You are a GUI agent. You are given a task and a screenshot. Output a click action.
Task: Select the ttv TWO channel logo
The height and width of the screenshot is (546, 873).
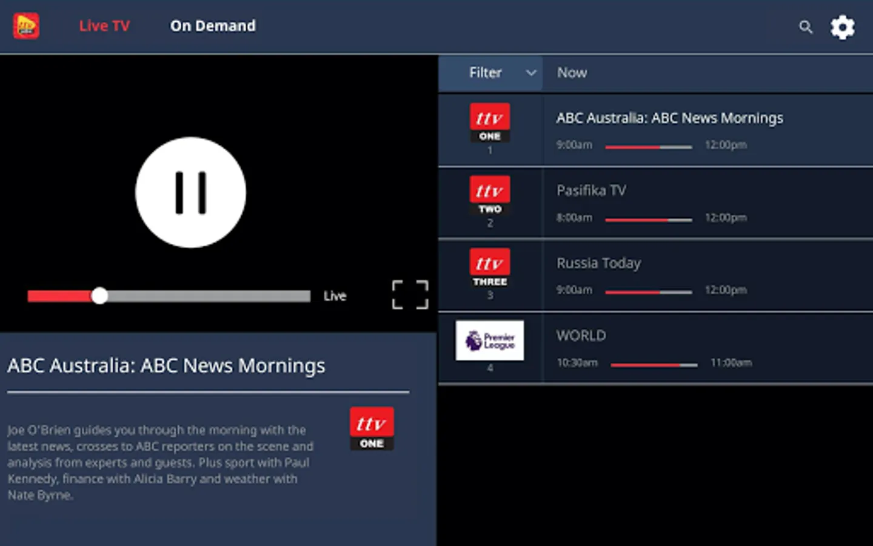click(490, 195)
